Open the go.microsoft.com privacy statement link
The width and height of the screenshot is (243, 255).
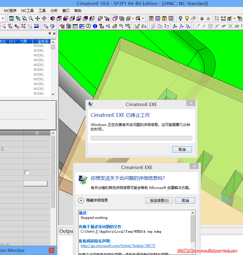[118, 245]
